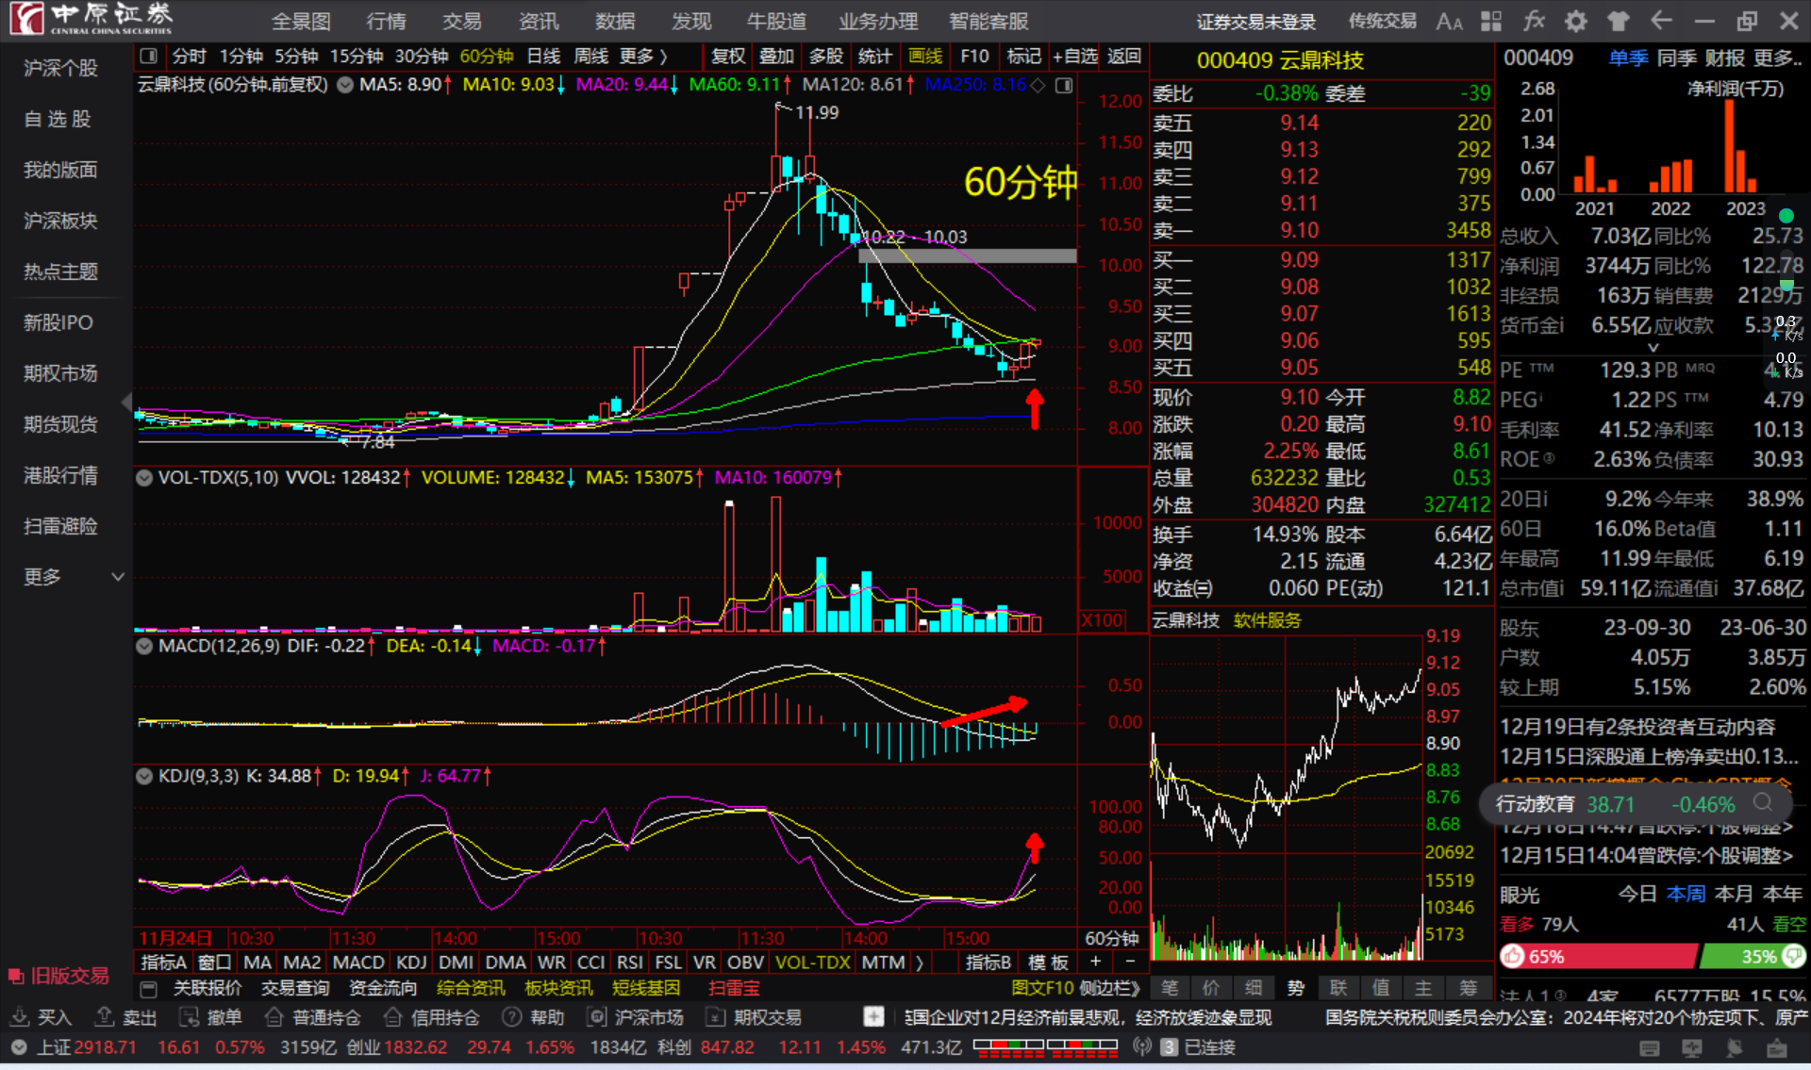Switch to 日线 daily chart tab
This screenshot has height=1070, width=1811.
(543, 57)
